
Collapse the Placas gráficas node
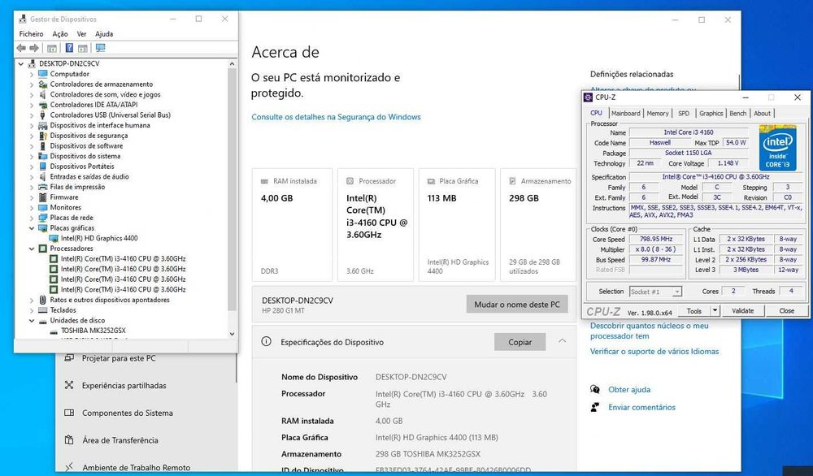[x=32, y=228]
